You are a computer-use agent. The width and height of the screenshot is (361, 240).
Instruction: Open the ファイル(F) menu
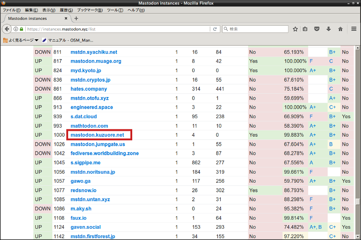coord(12,10)
